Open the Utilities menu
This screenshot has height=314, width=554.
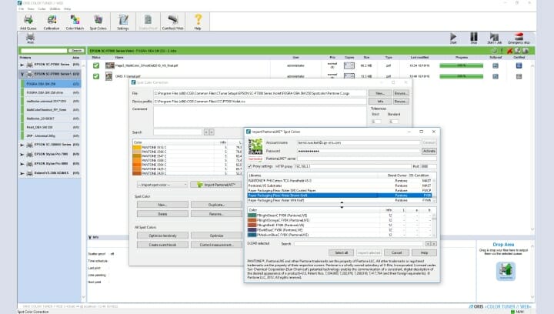coord(55,8)
